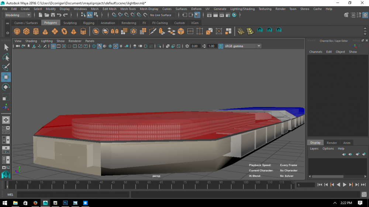
Task: Activate the Move tool in the toolbox
Action: (6, 77)
